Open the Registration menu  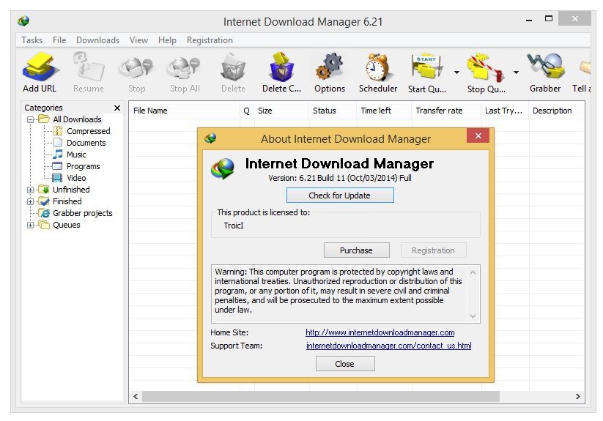tap(210, 40)
